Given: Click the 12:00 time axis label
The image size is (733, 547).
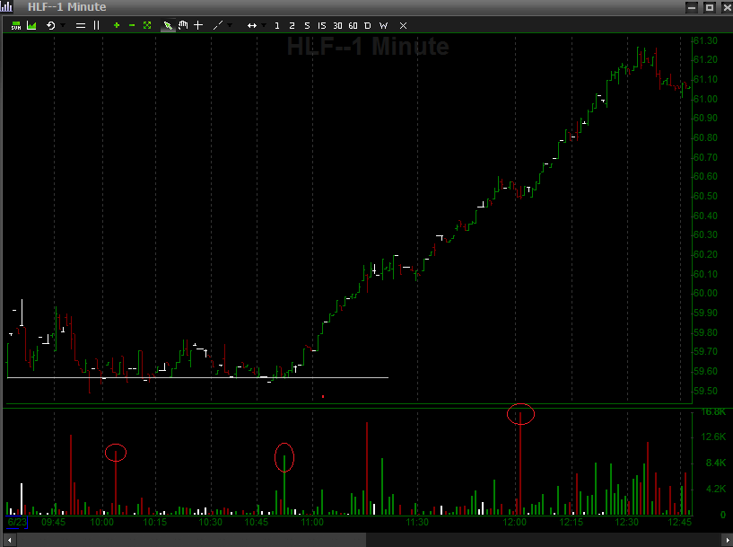Looking at the screenshot, I should pos(515,522).
